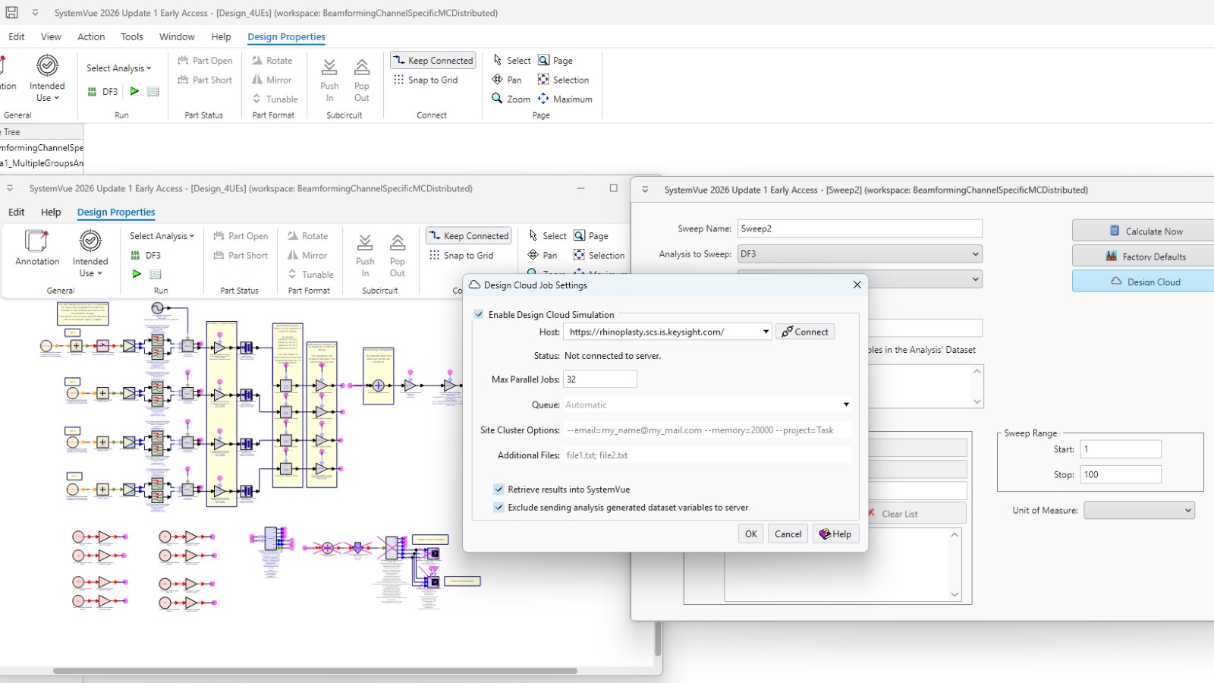This screenshot has height=683, width=1214.
Task: Open Unit of Measure dropdown
Action: 1139,511
